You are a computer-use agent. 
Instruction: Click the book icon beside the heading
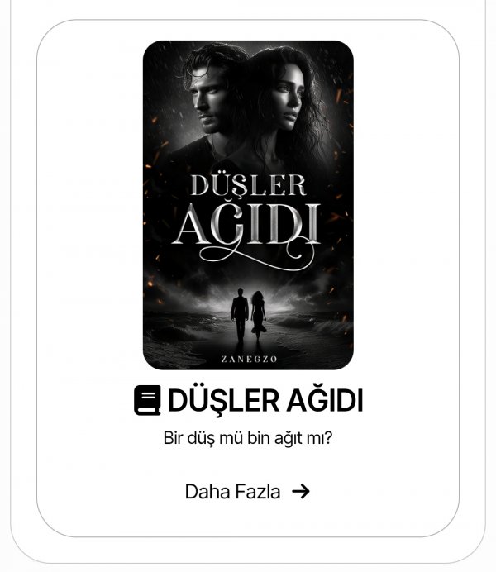click(147, 400)
